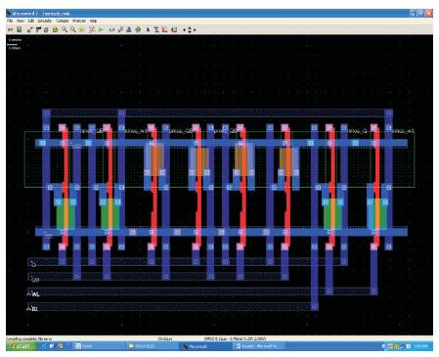The height and width of the screenshot is (357, 439).
Task: Switch to the Microwind taskbar button
Action: tap(204, 346)
